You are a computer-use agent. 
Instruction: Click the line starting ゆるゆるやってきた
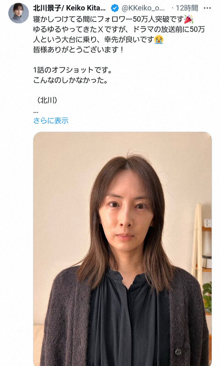[119, 29]
